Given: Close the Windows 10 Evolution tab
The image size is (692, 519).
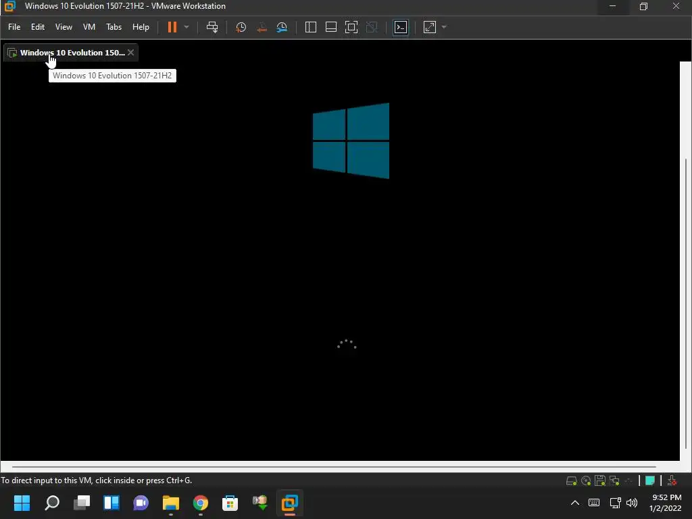Looking at the screenshot, I should click(130, 53).
